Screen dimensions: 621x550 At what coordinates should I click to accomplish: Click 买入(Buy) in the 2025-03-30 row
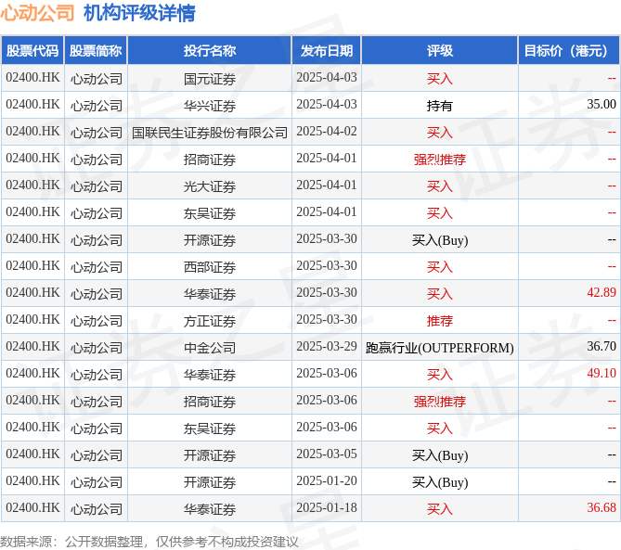440,240
